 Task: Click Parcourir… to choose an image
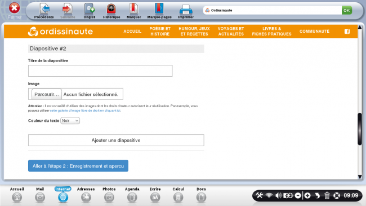tap(47, 94)
